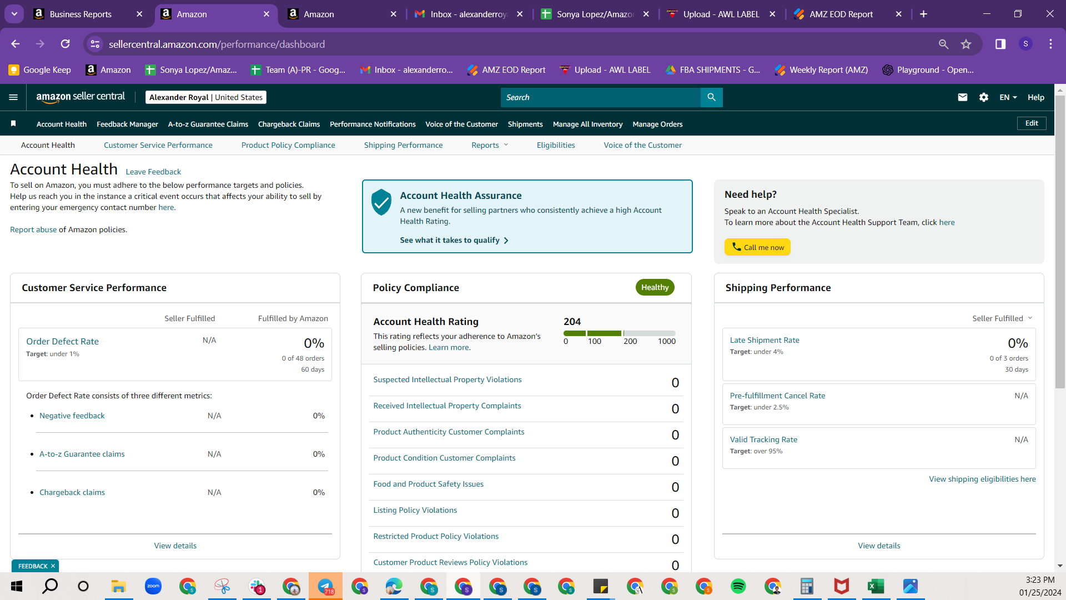Screen dimensions: 1066x600
Task: Open the Calculator from the taskbar
Action: tap(807, 586)
